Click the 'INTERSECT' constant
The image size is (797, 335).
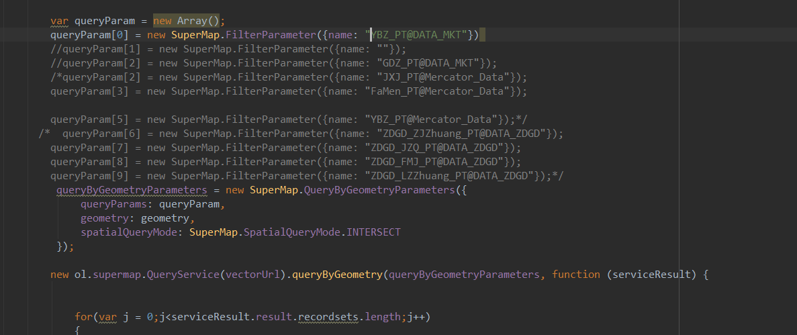click(x=373, y=232)
